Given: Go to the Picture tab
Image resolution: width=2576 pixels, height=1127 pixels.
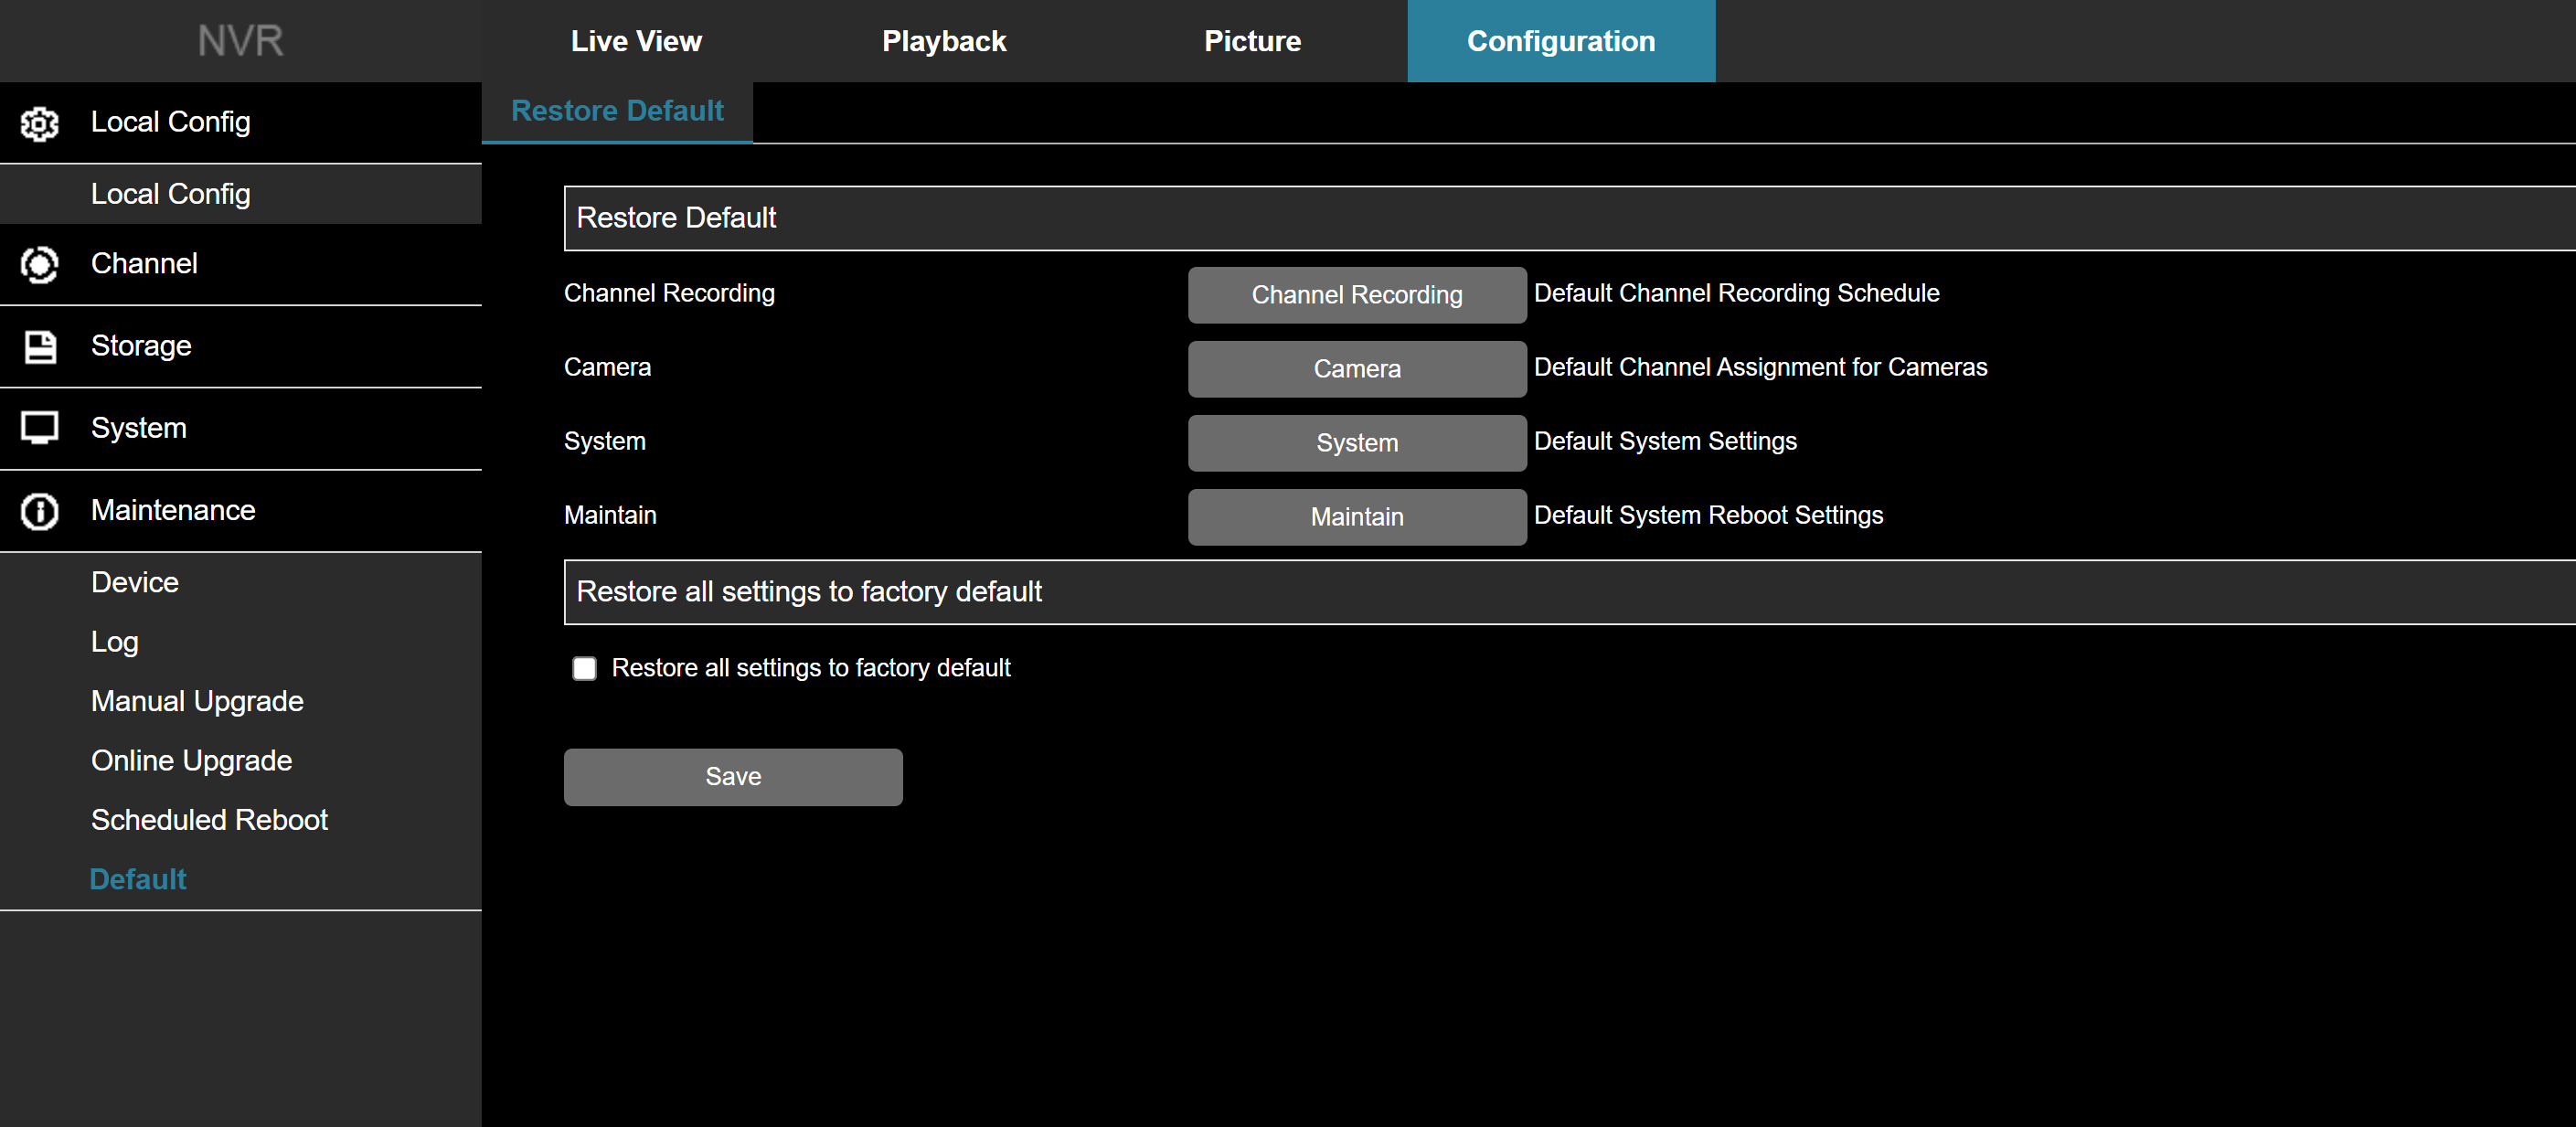Looking at the screenshot, I should coord(1252,41).
